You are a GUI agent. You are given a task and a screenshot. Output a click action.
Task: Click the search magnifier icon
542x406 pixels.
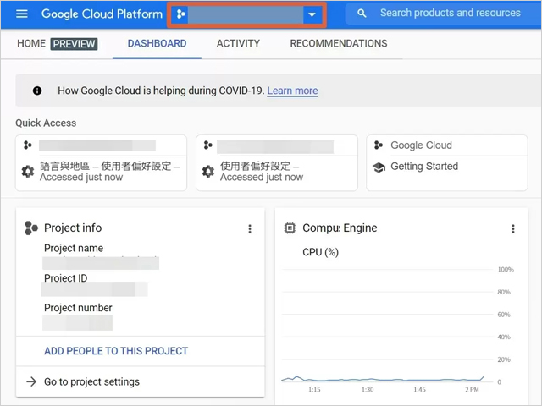pyautogui.click(x=362, y=14)
